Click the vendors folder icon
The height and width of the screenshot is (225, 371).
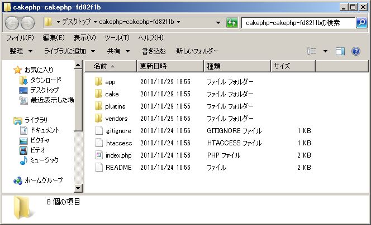(x=98, y=119)
